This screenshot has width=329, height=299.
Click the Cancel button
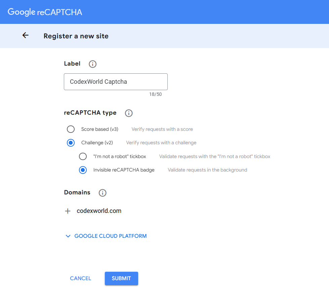[x=80, y=278]
